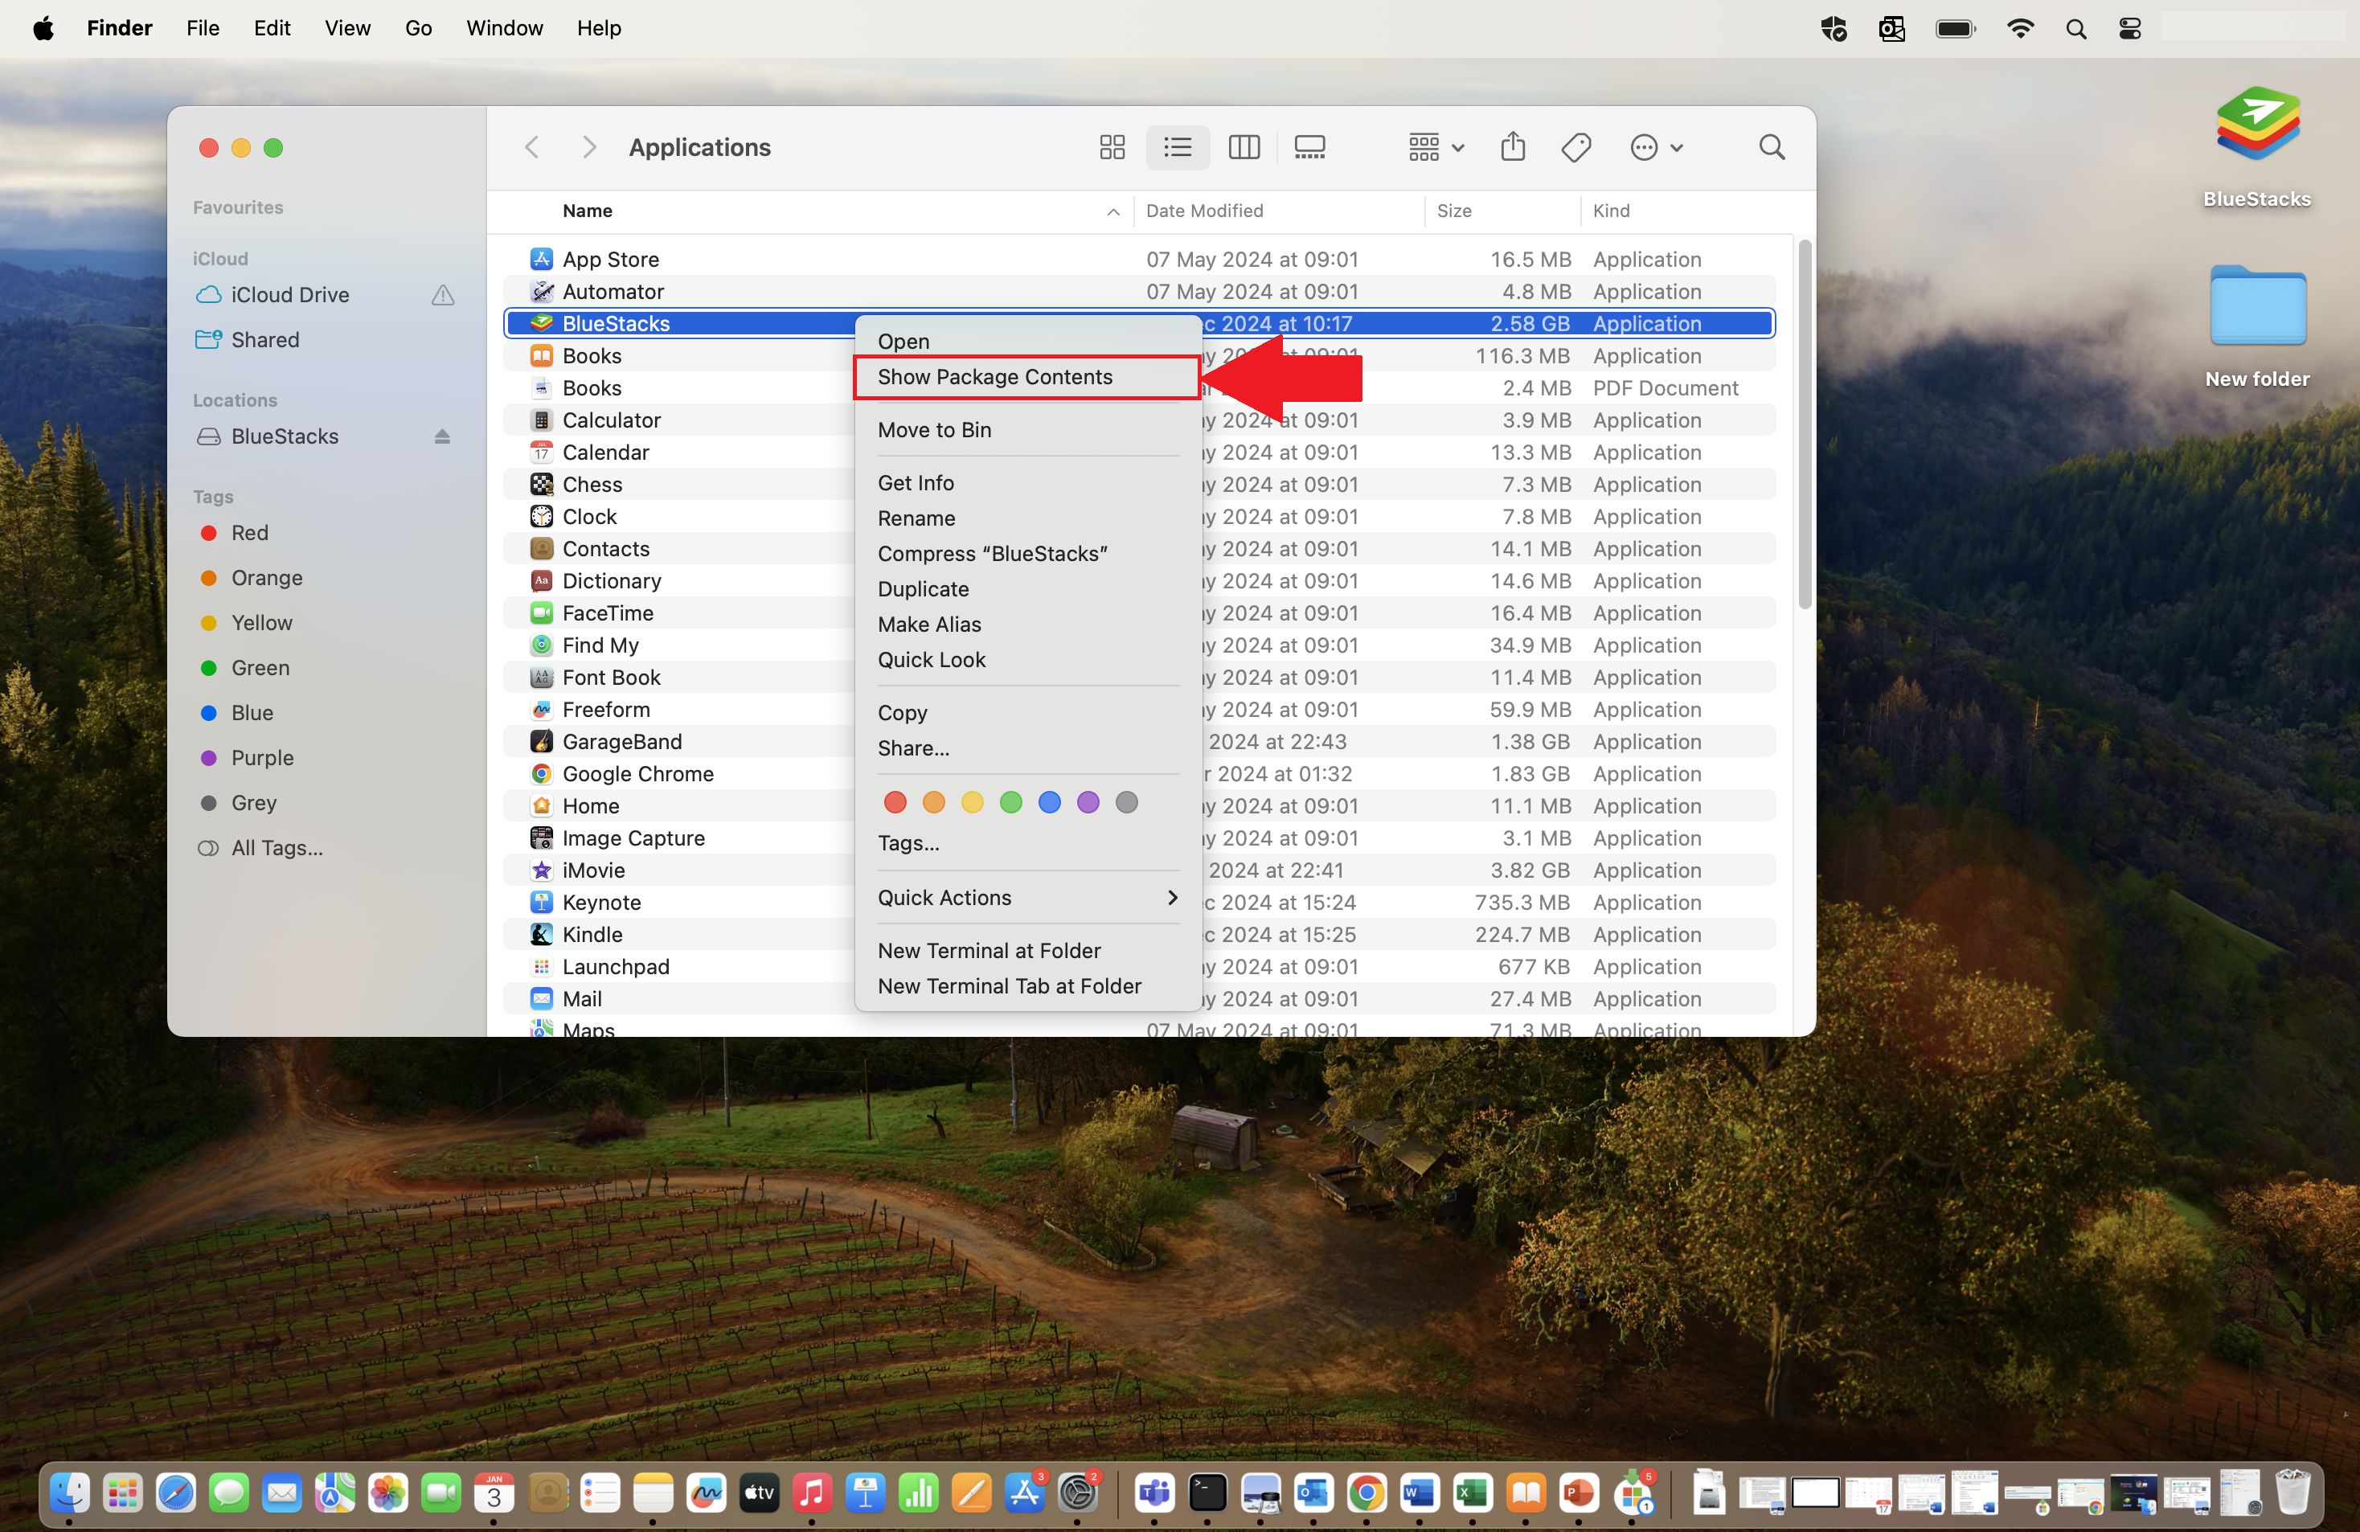Open Microsoft Word from the Dock
Image resolution: width=2360 pixels, height=1532 pixels.
pyautogui.click(x=1419, y=1493)
